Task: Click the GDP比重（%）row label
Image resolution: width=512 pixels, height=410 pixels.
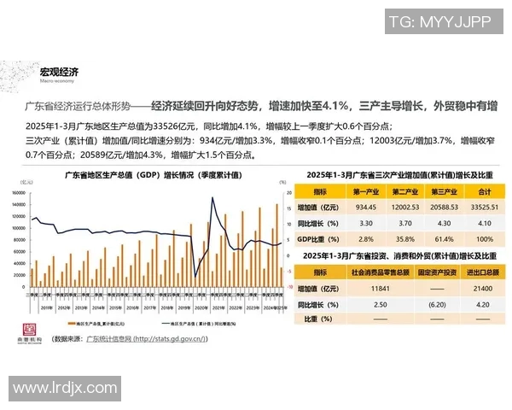Action: point(318,239)
